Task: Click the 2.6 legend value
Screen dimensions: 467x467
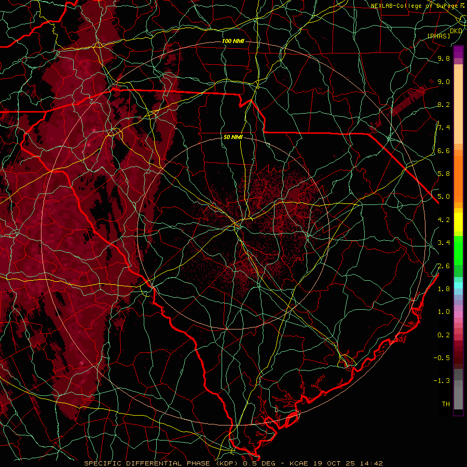Action: click(x=444, y=266)
